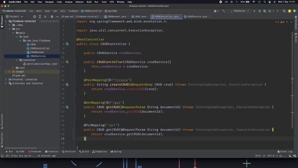The width and height of the screenshot is (298, 168).
Task: Toggle the Favorites tool window stripe button
Action: (x=2, y=140)
